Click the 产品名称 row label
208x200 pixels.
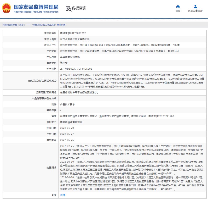[51, 57]
